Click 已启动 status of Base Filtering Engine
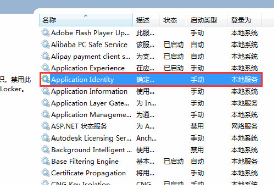Image resolution: width=274 pixels, height=185 pixels. [x=174, y=161]
